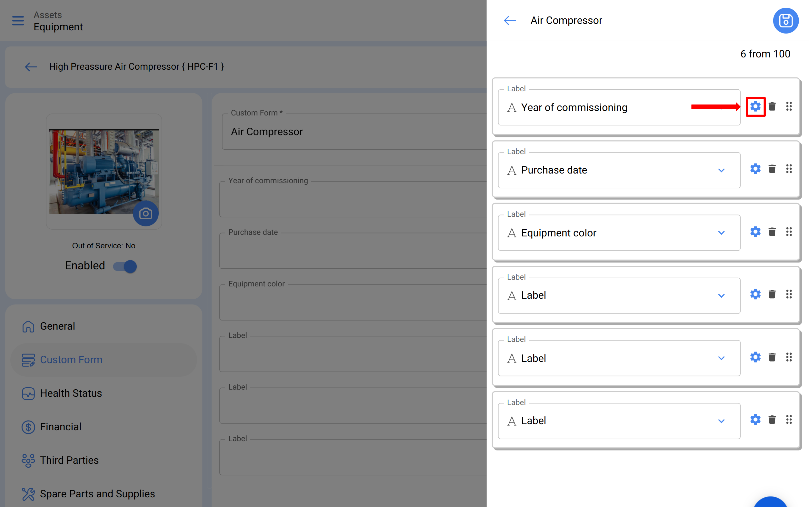809x507 pixels.
Task: Expand the last Label field dropdown
Action: tap(721, 421)
